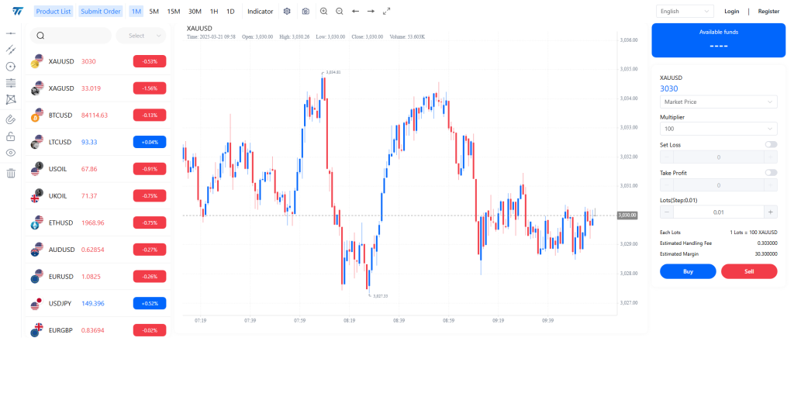Enable the Take Profit switch
This screenshot has width=794, height=393.
coord(771,173)
